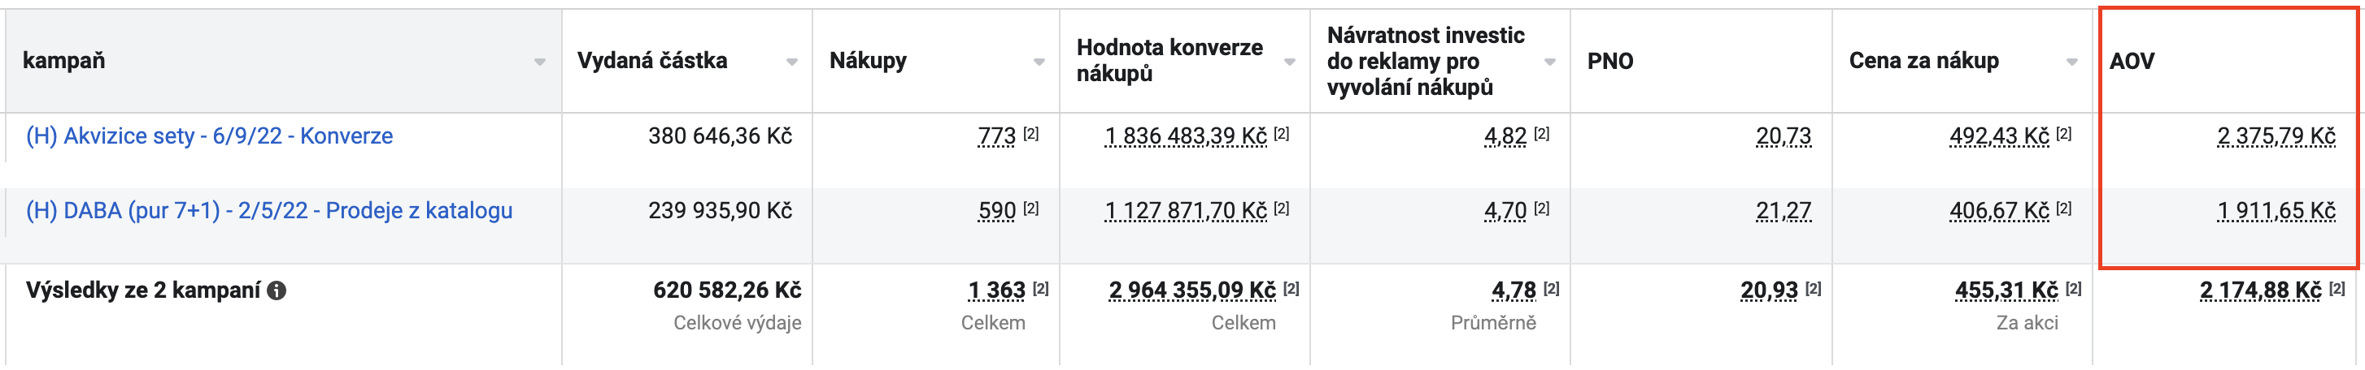The image size is (2365, 370).
Task: Click the AOV column header
Action: 2132,62
